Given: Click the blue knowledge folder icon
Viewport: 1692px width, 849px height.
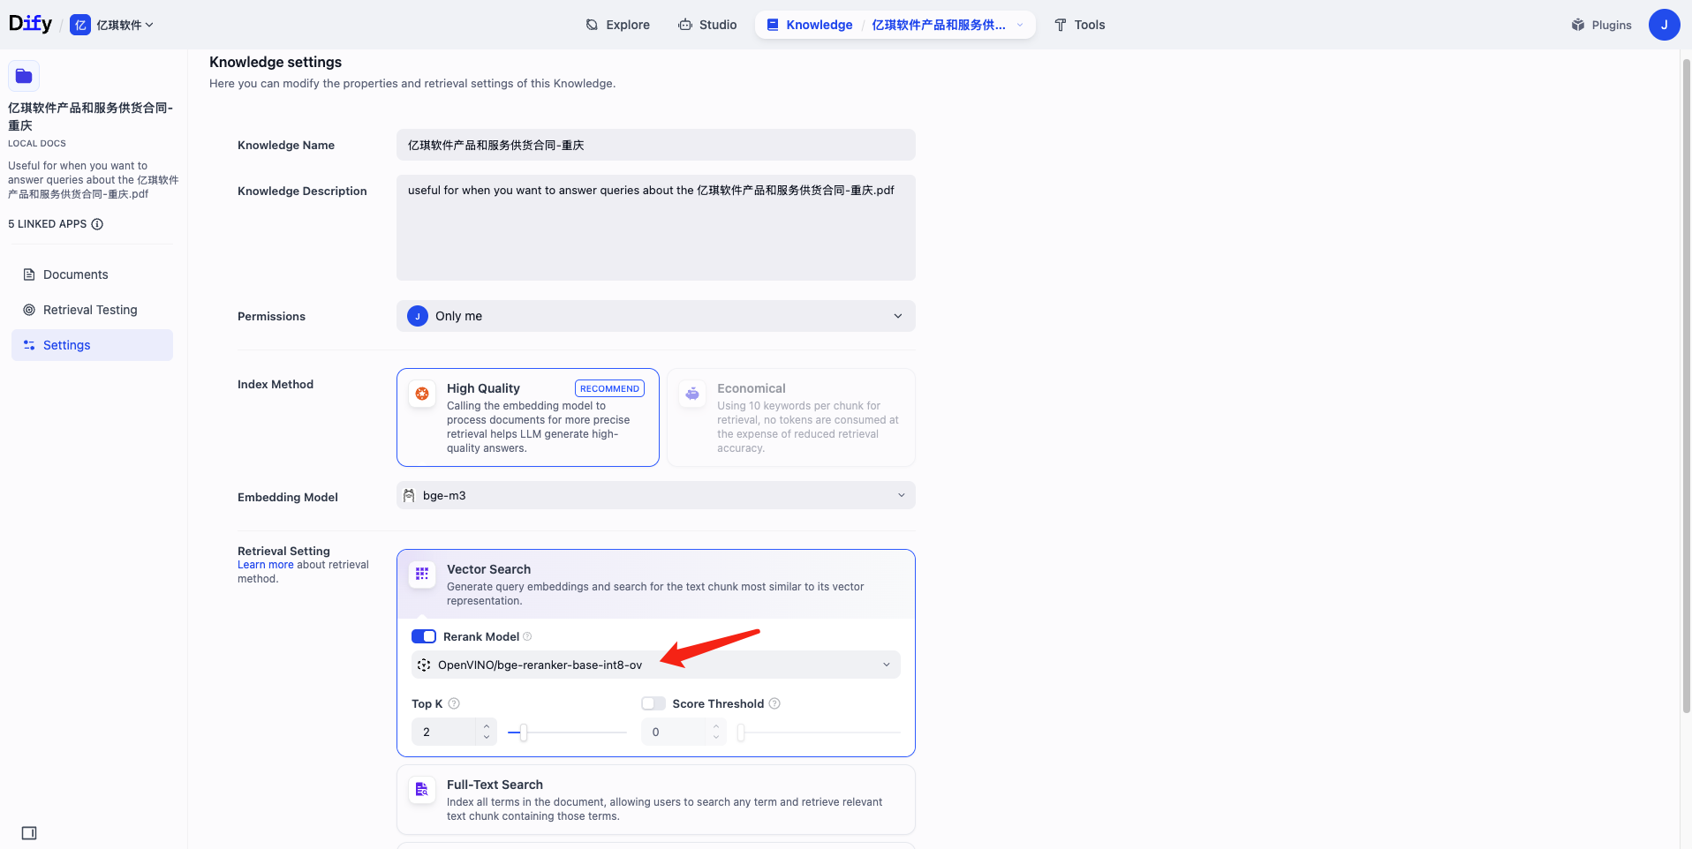Looking at the screenshot, I should [24, 76].
